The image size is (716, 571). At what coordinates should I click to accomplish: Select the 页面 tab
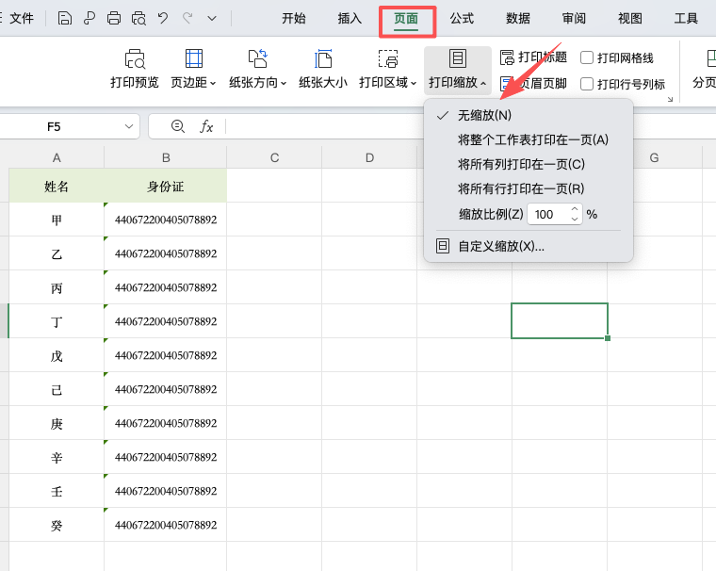406,18
